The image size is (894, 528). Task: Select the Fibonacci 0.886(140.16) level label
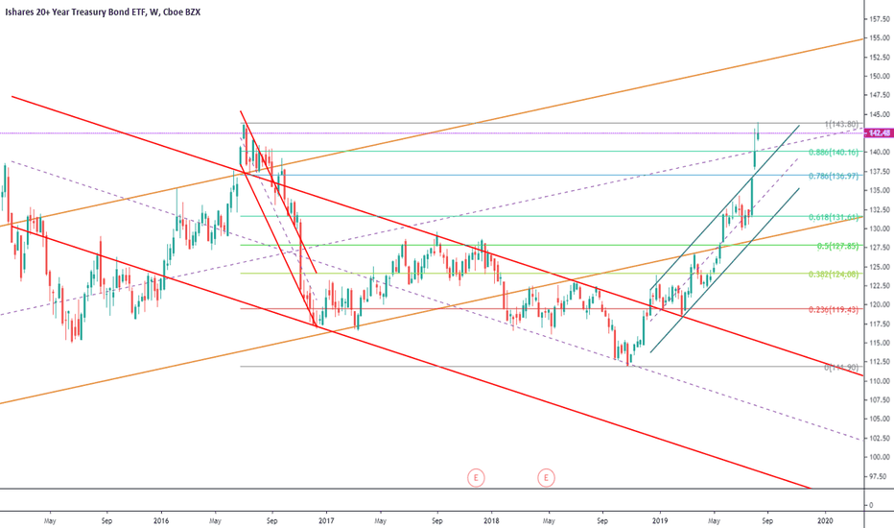(x=834, y=152)
